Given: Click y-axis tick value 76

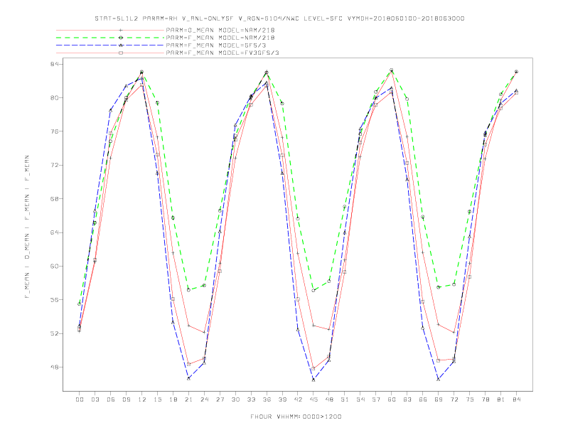Looking at the screenshot, I should (55, 131).
